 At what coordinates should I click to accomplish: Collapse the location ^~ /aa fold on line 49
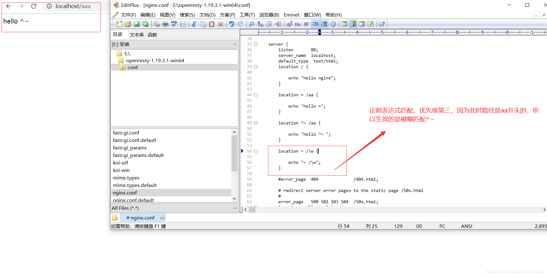point(256,123)
